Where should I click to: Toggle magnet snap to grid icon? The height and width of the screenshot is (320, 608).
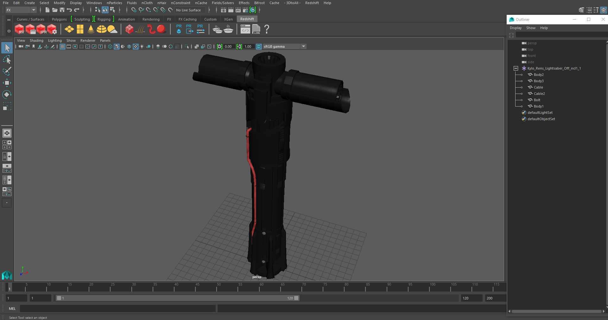click(134, 10)
